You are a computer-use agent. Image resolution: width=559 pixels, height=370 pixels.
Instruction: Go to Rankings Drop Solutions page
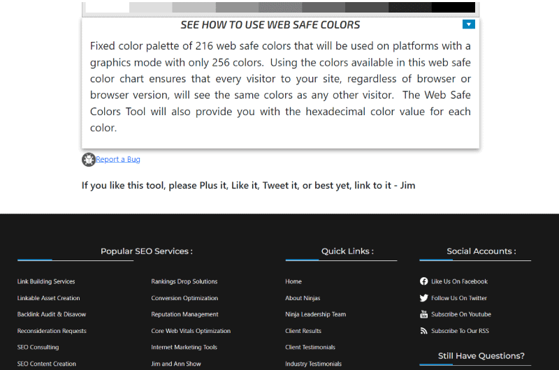point(184,281)
